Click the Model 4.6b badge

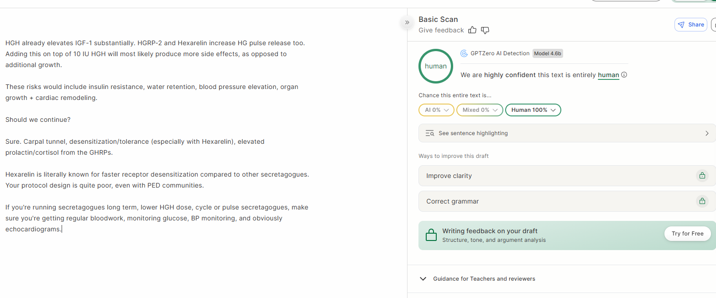(548, 53)
